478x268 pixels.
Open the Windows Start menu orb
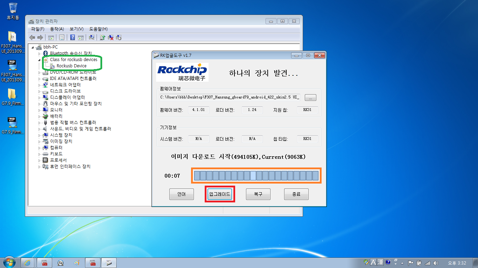[x=9, y=262]
